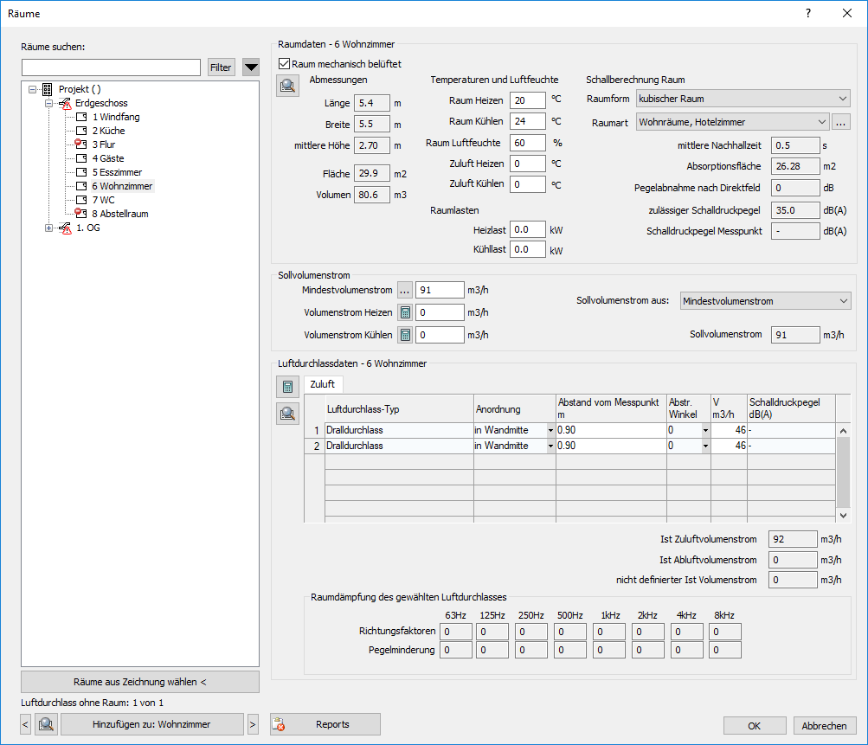Click ellipsis button next to Raumart
Screen dimensions: 868x745
(841, 122)
